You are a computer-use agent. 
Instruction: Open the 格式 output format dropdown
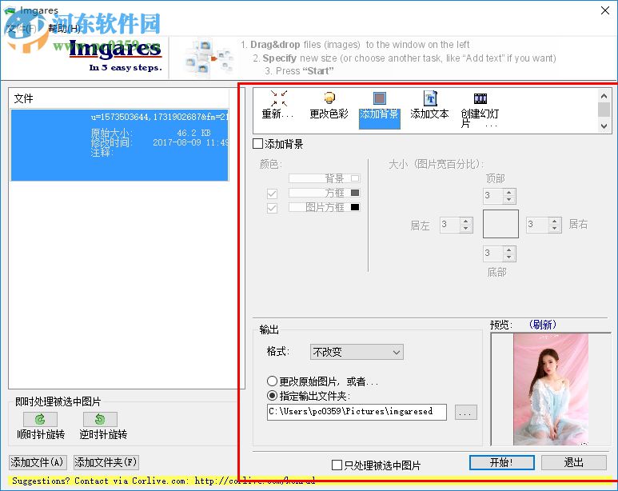(x=357, y=352)
